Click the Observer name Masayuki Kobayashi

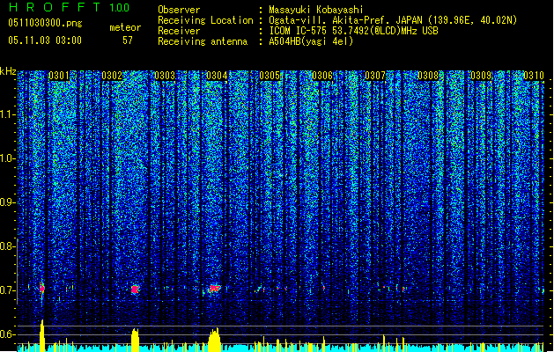(316, 10)
